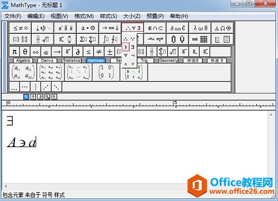Image resolution: width=278 pixels, height=201 pixels.
Task: Expand the uppercase Greek palette (ΛΩ)
Action: (x=222, y=28)
